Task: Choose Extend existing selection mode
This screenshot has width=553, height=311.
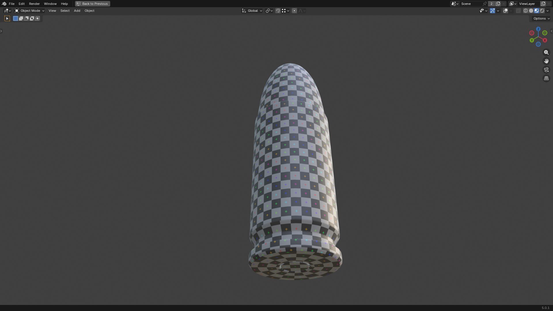Action: point(21,18)
